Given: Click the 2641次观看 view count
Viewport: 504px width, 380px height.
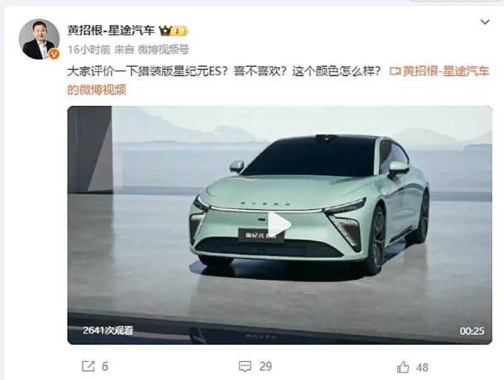Looking at the screenshot, I should coord(108,330).
